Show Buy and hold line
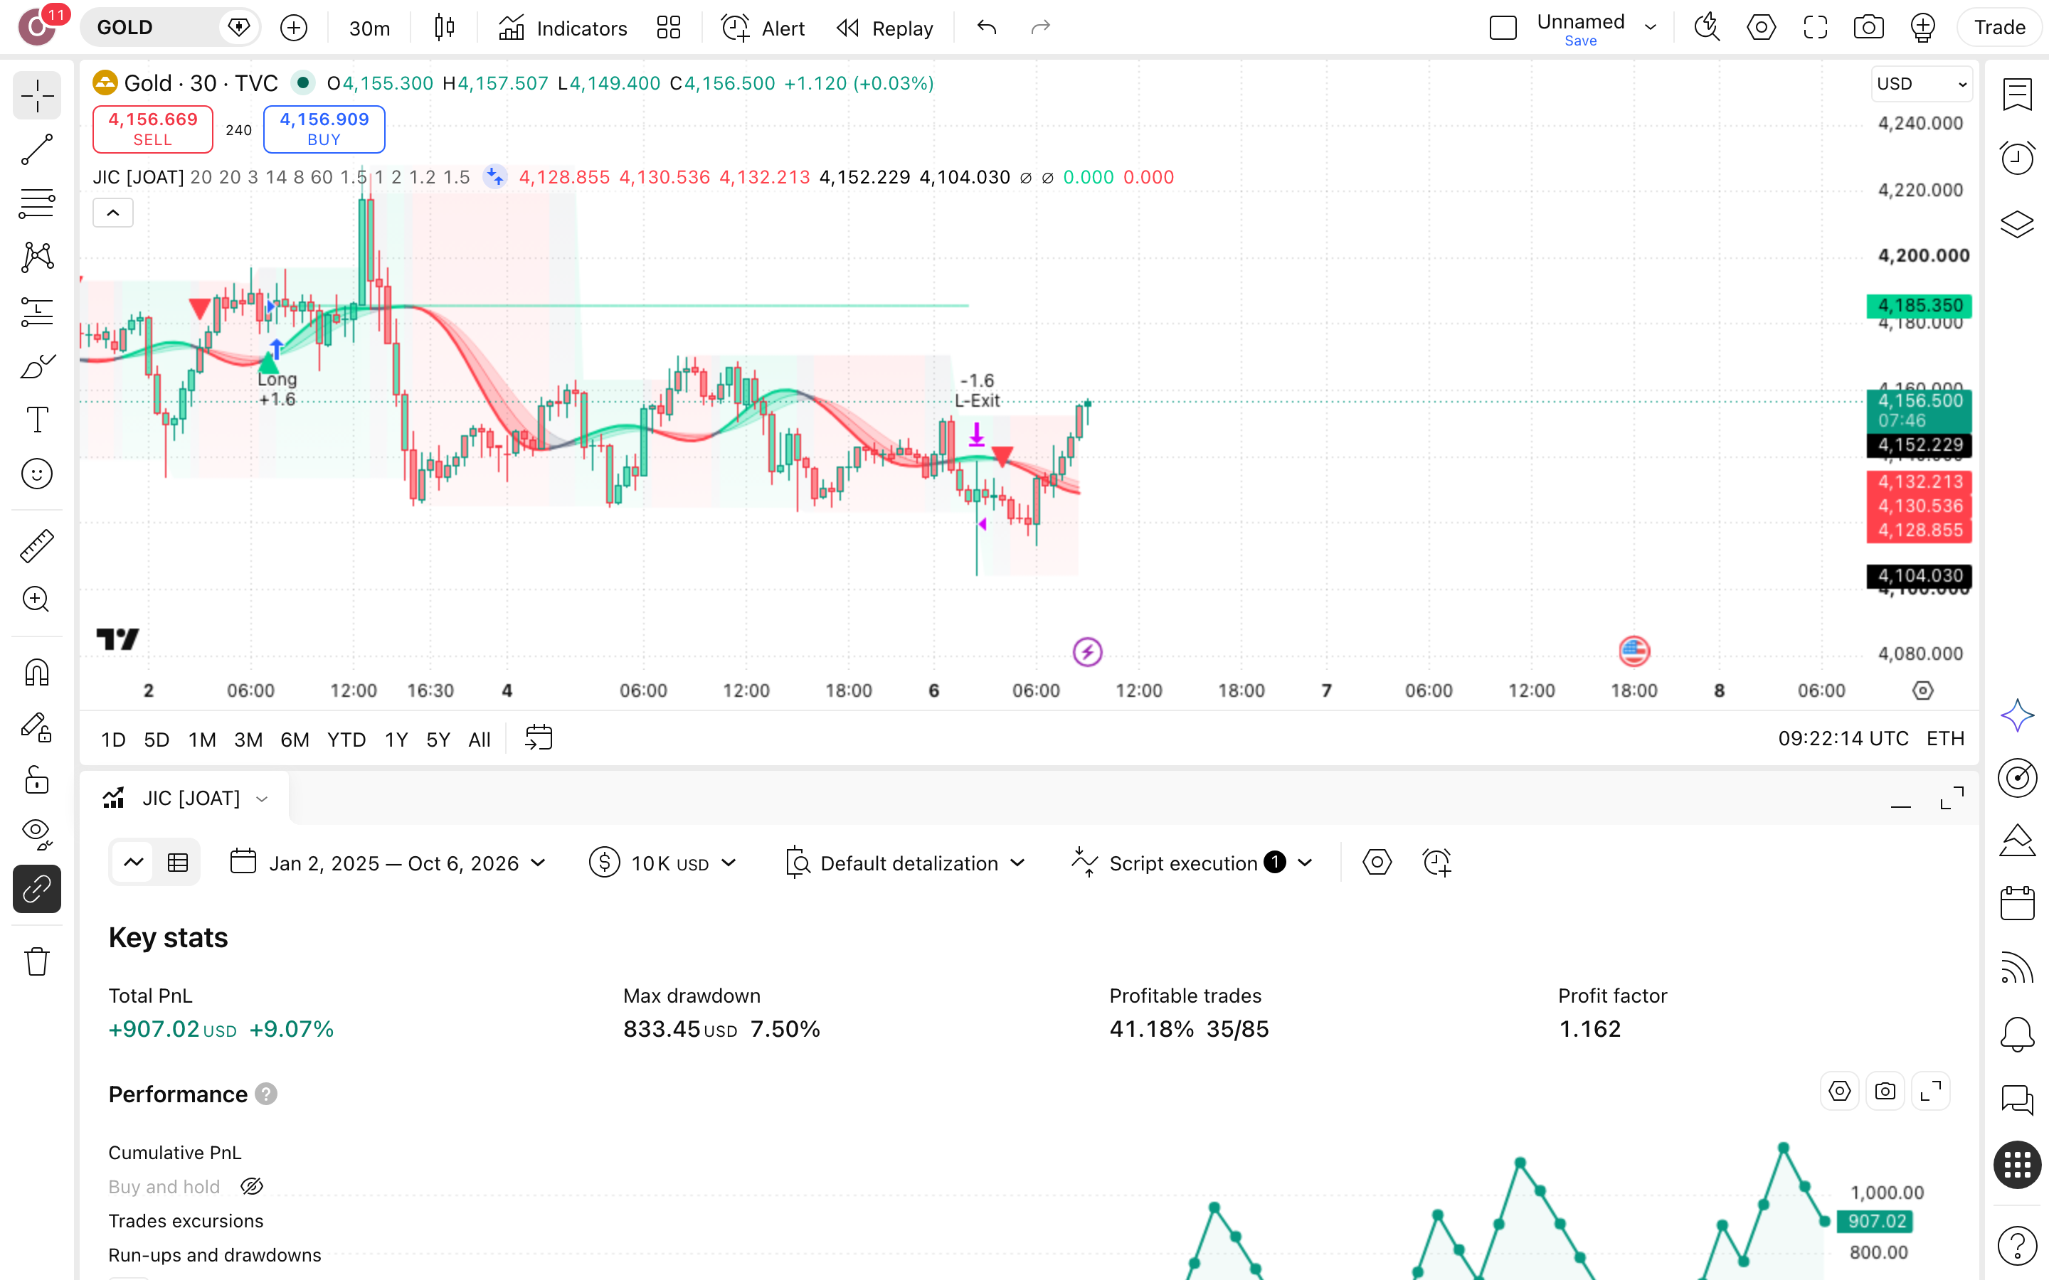The height and width of the screenshot is (1280, 2049). click(251, 1187)
